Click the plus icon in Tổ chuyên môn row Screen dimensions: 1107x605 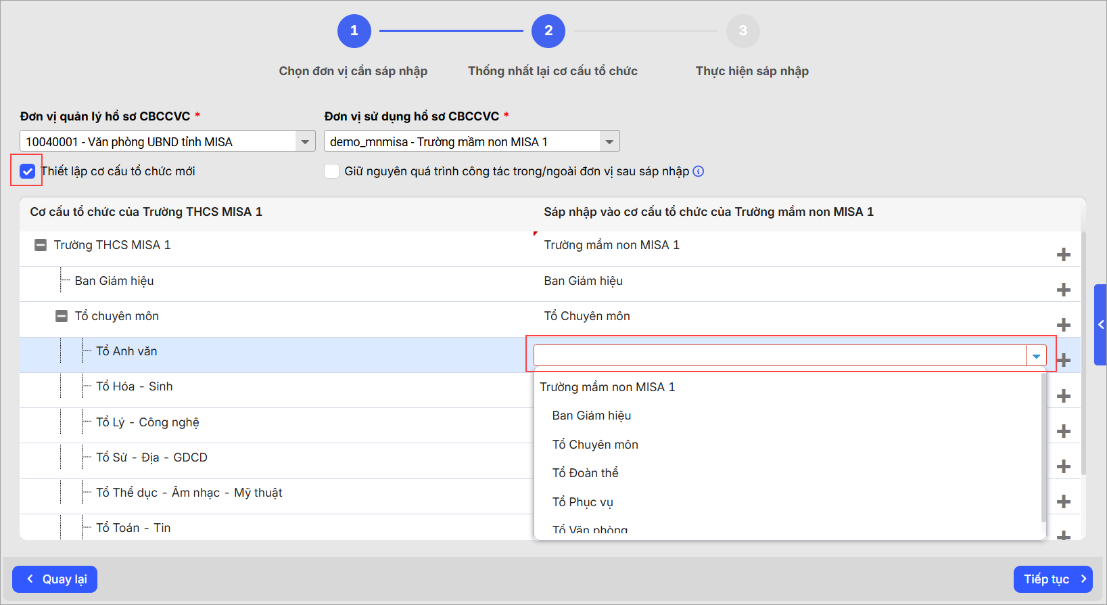[x=1063, y=325]
